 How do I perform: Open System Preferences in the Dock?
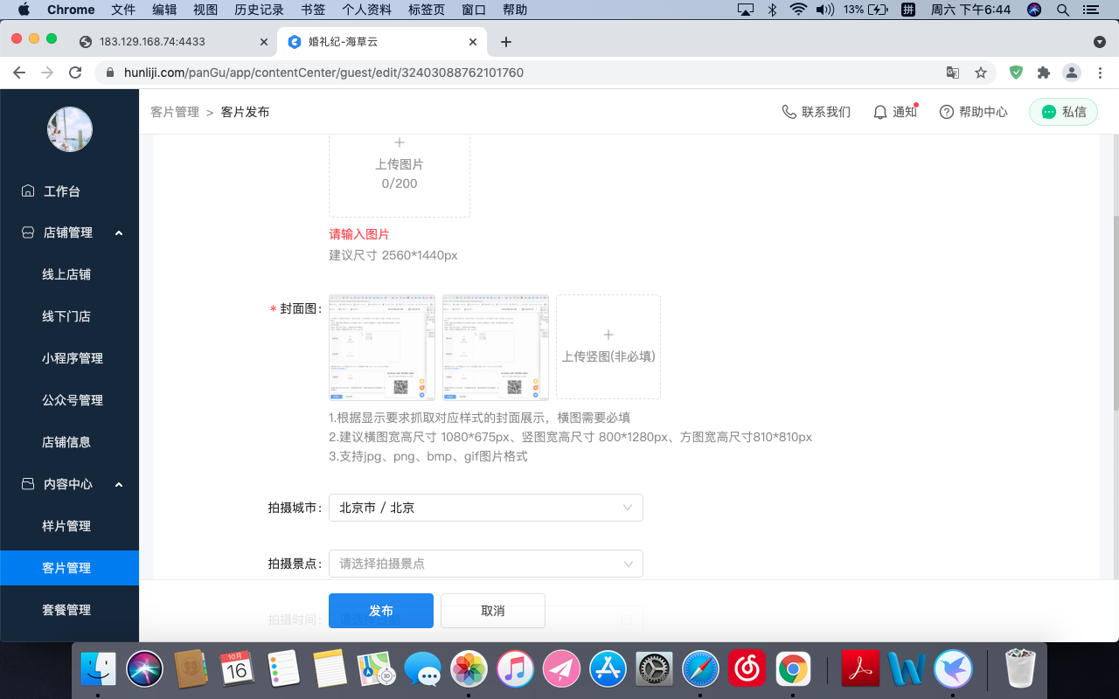click(654, 670)
